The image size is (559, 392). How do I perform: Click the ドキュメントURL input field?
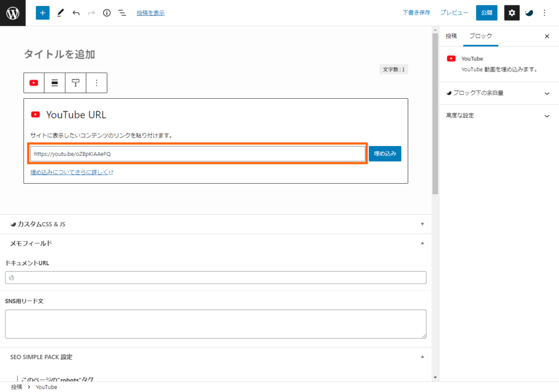(x=216, y=278)
